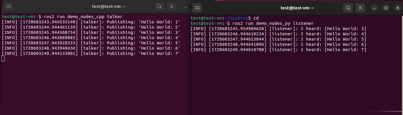The width and height of the screenshot is (403, 115).
Task: Click talker line Publishing 'Hello World: 1'
Action: (x=91, y=22)
